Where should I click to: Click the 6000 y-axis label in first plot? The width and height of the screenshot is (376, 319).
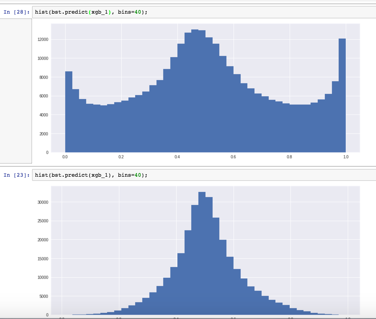coord(44,96)
